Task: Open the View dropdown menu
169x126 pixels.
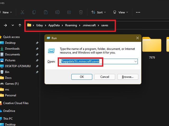Action: click(120, 12)
